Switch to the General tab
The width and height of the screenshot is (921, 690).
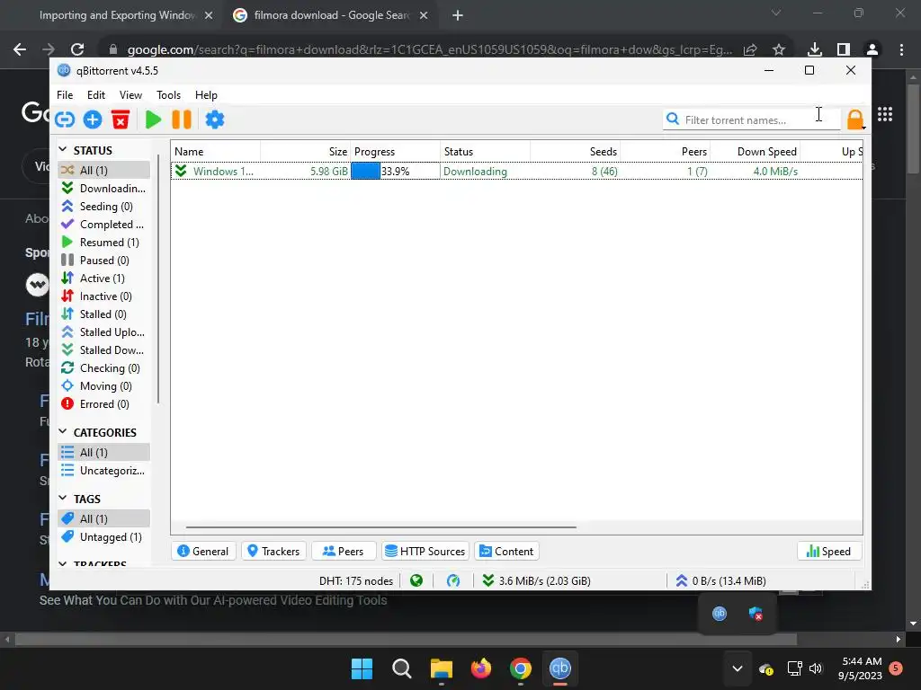click(203, 552)
